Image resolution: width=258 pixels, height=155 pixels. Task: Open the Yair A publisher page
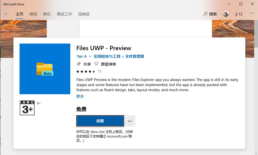(x=81, y=56)
